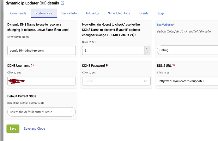218x141 pixels.
Task: Switch to the Commands tab
Action: pos(18,13)
